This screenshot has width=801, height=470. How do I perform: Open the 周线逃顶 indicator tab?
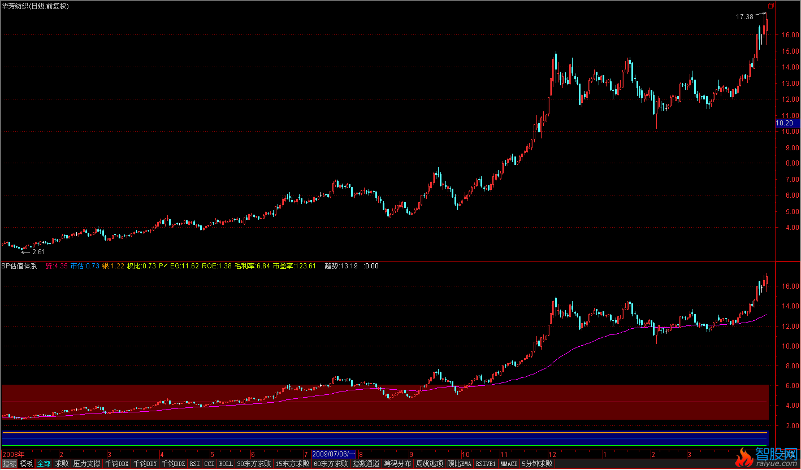pyautogui.click(x=430, y=464)
